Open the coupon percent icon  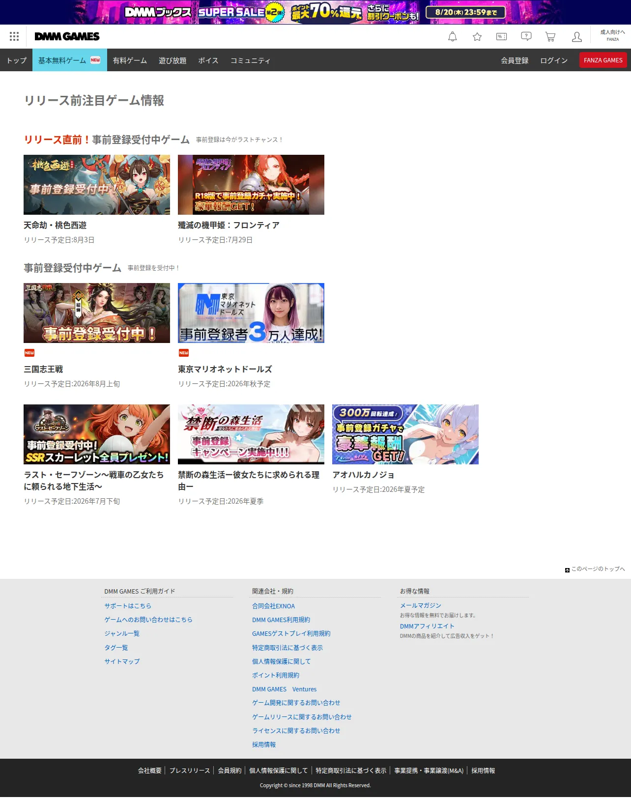pyautogui.click(x=502, y=36)
